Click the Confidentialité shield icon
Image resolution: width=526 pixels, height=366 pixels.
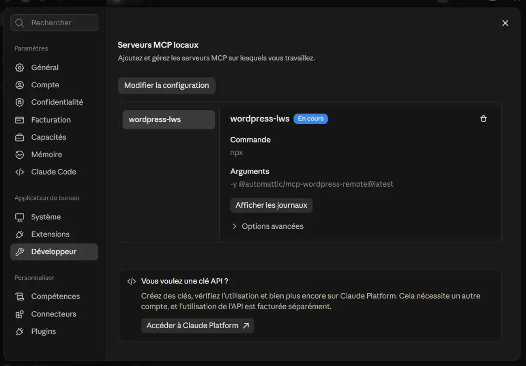19,103
